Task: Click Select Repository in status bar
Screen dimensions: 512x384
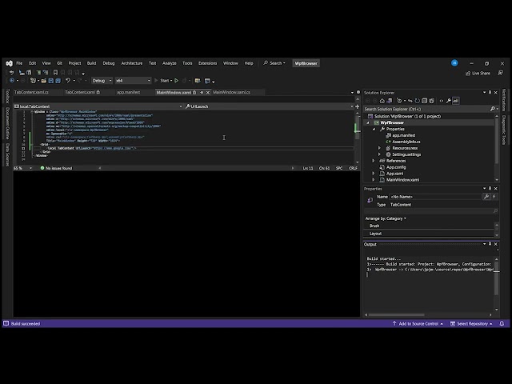Action: [471, 323]
